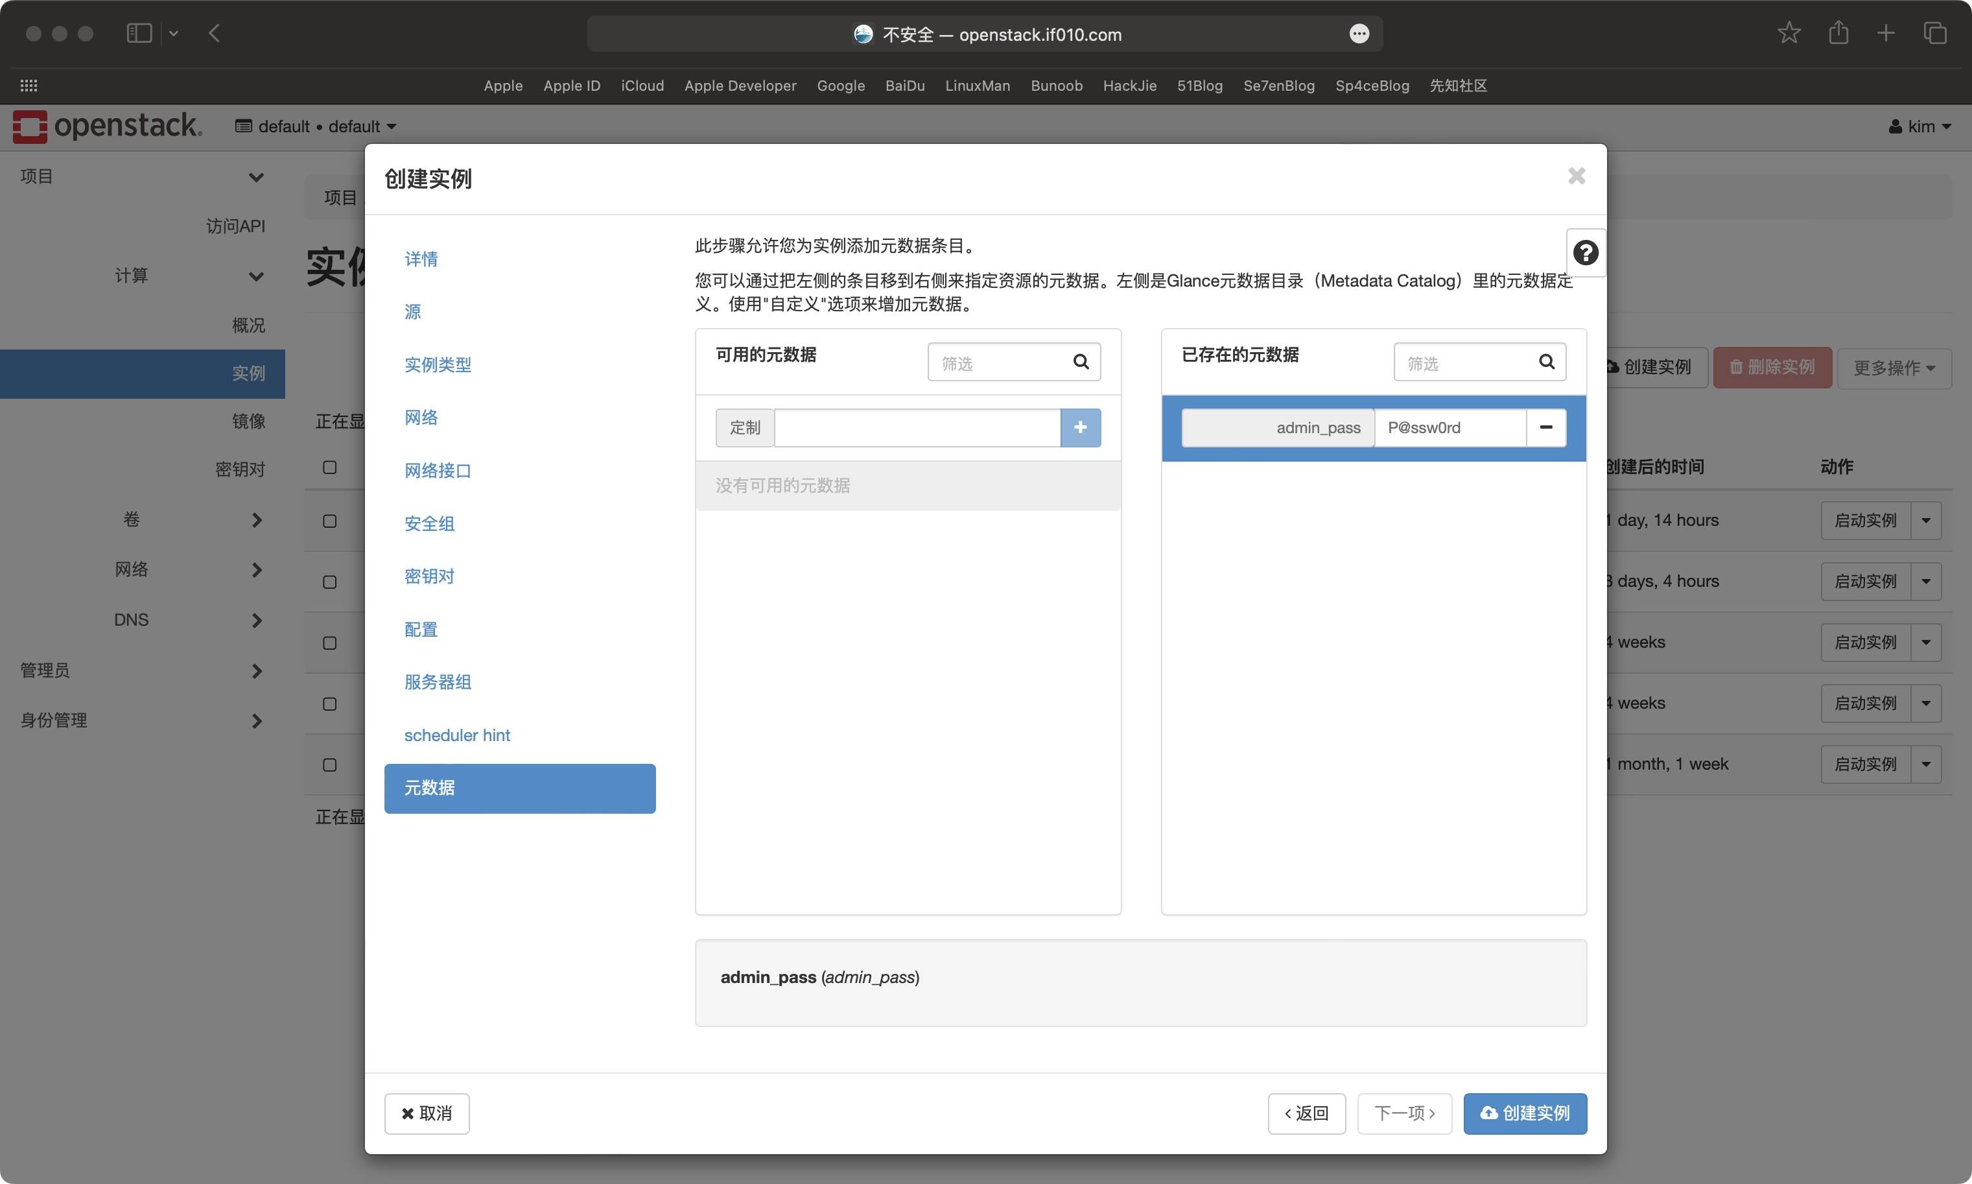Click the minus icon to remove admin_pass entry

click(x=1545, y=428)
